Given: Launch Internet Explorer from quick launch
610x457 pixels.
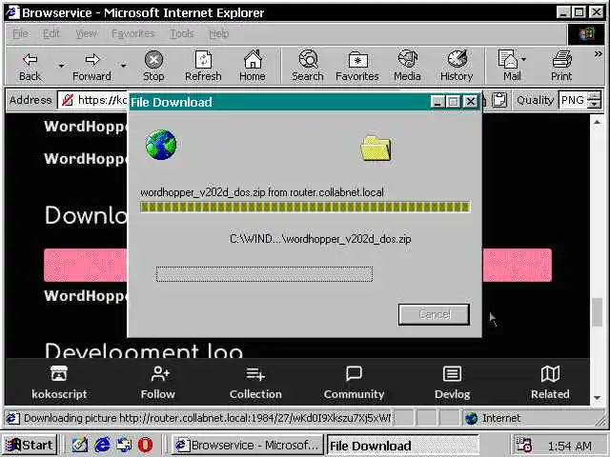Looking at the screenshot, I should 102,445.
